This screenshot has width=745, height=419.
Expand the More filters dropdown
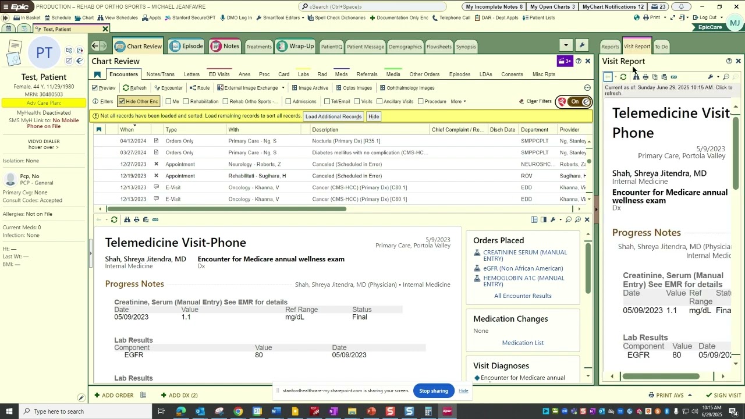pyautogui.click(x=459, y=102)
